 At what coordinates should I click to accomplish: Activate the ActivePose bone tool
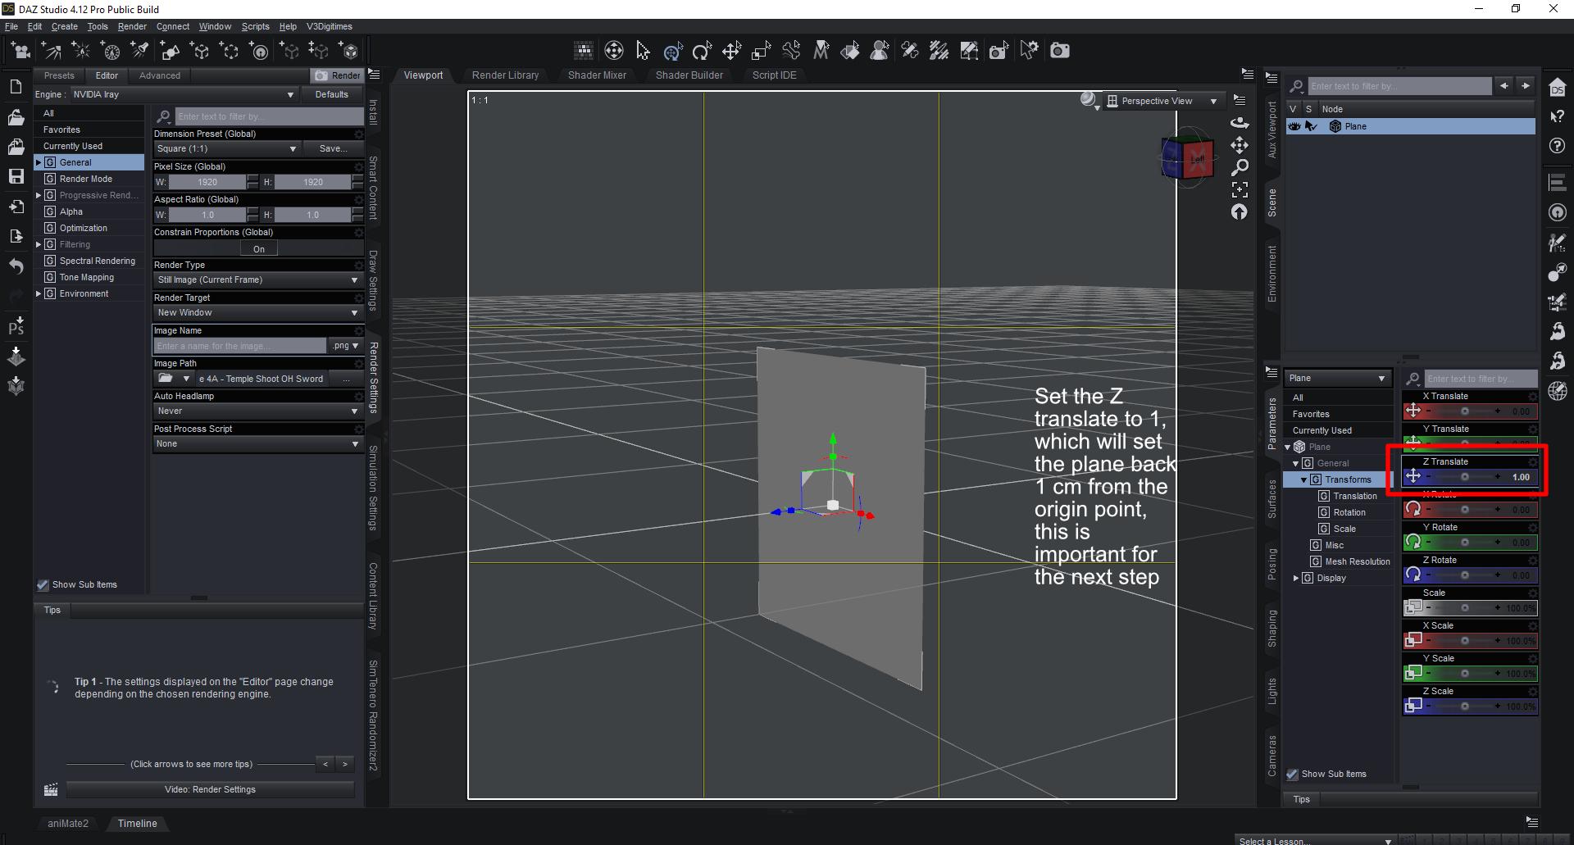[791, 51]
